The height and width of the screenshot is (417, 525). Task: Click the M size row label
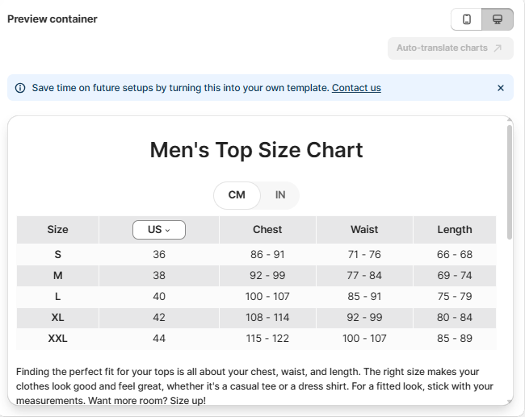point(57,276)
